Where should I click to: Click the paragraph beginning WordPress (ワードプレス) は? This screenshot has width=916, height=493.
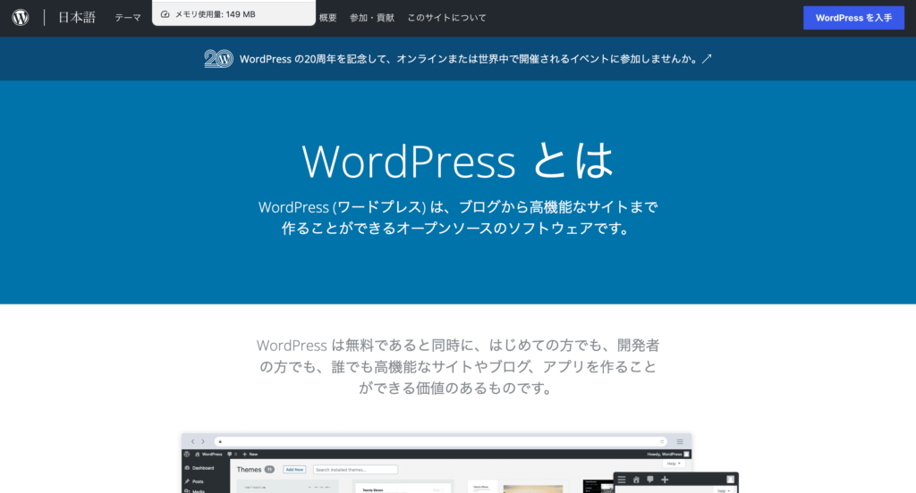point(458,217)
